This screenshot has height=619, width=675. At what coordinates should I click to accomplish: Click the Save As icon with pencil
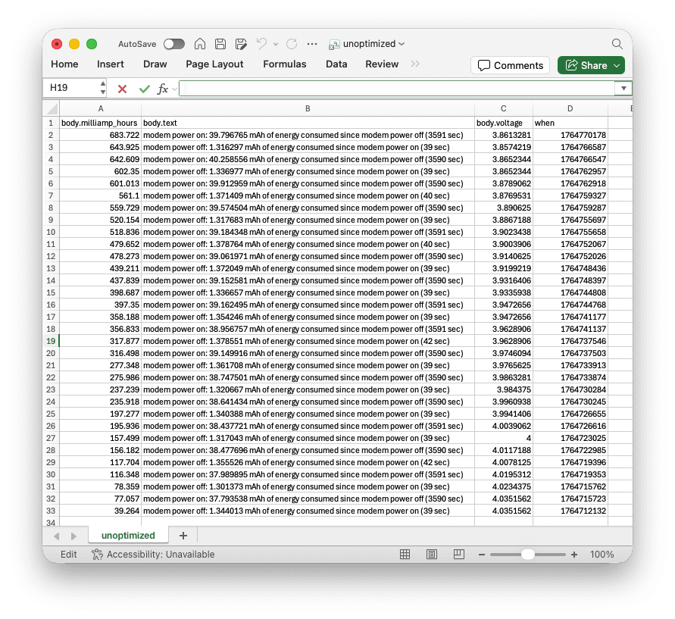coord(241,44)
